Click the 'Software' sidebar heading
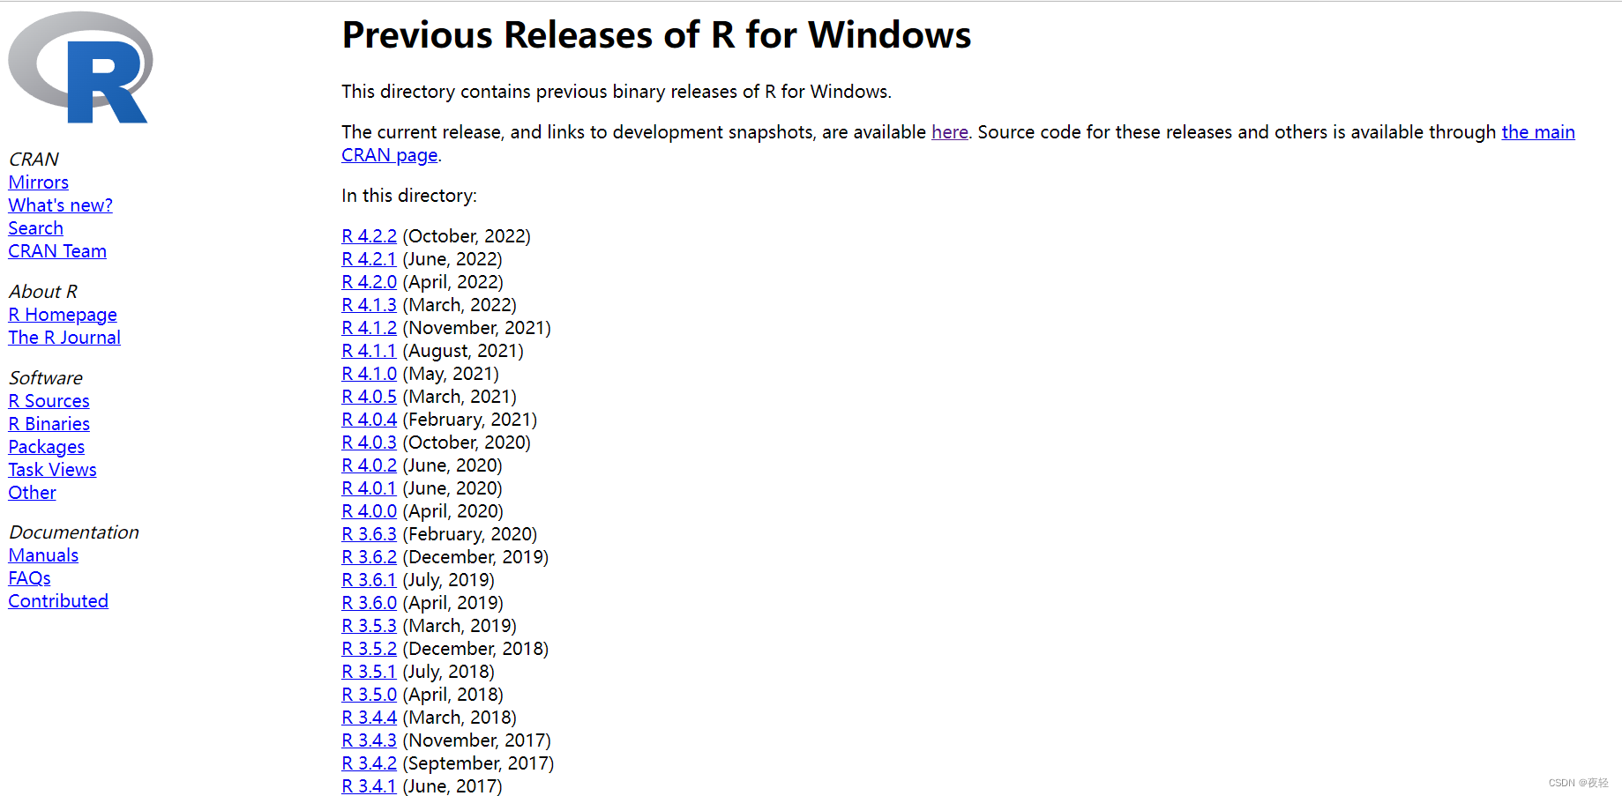Image resolution: width=1622 pixels, height=796 pixels. point(46,378)
